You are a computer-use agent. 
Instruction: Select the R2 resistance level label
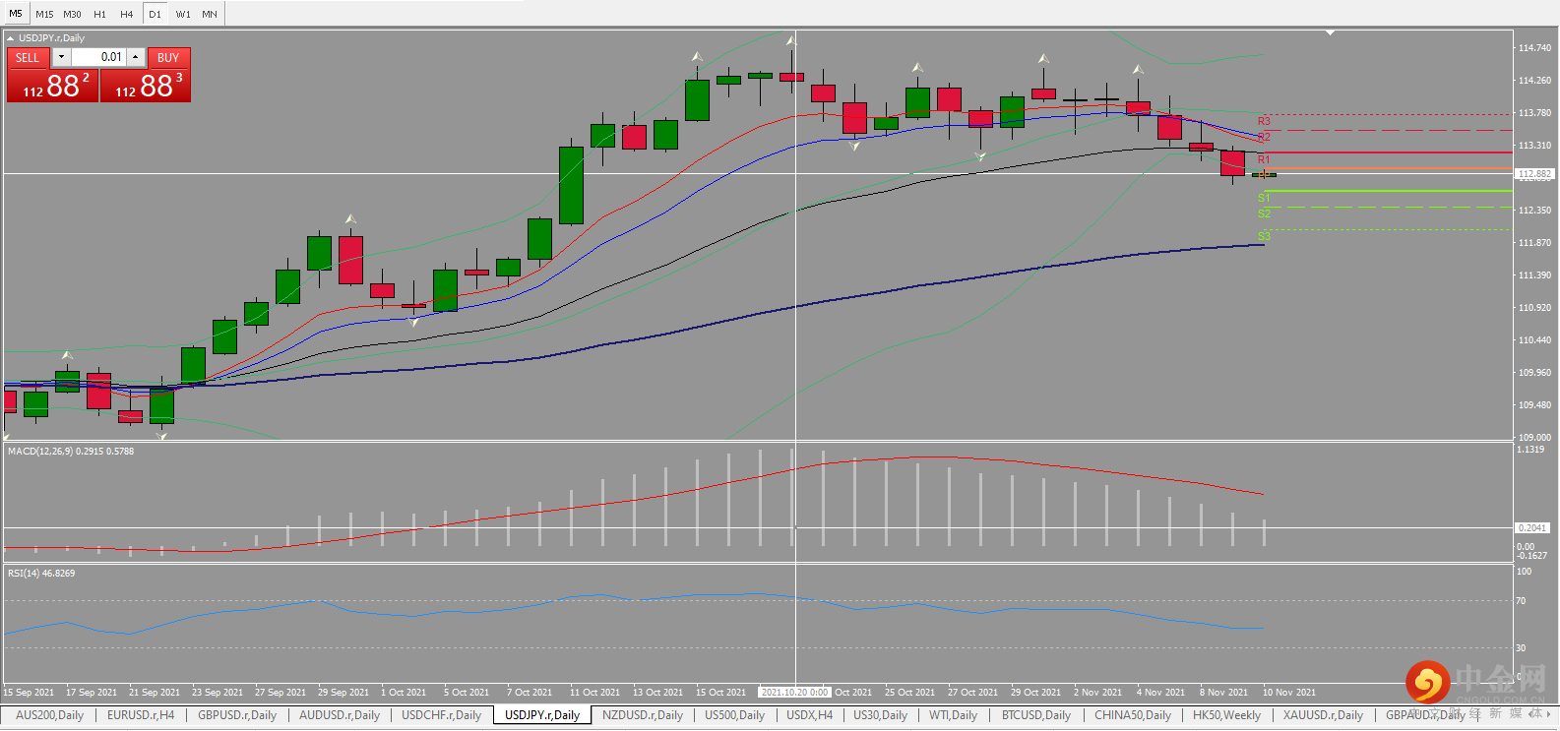click(x=1264, y=137)
